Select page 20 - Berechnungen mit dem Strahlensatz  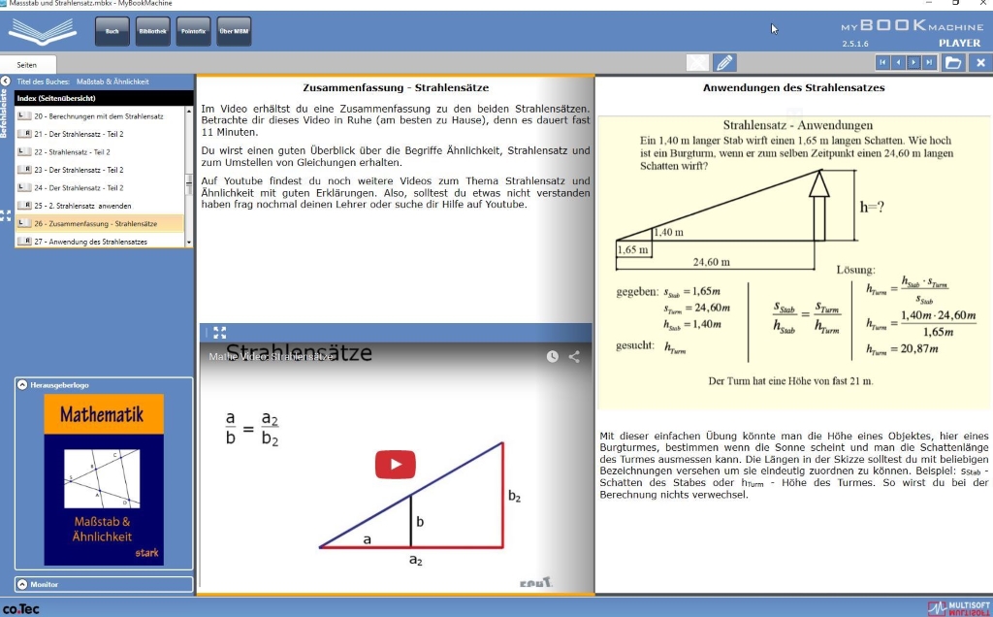(x=100, y=116)
